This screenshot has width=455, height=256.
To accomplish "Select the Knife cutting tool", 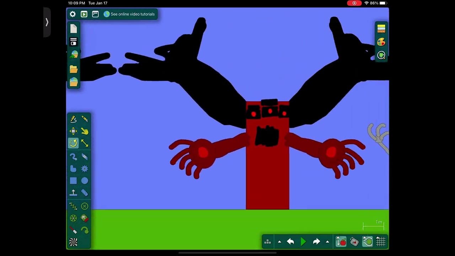I will pyautogui.click(x=85, y=119).
